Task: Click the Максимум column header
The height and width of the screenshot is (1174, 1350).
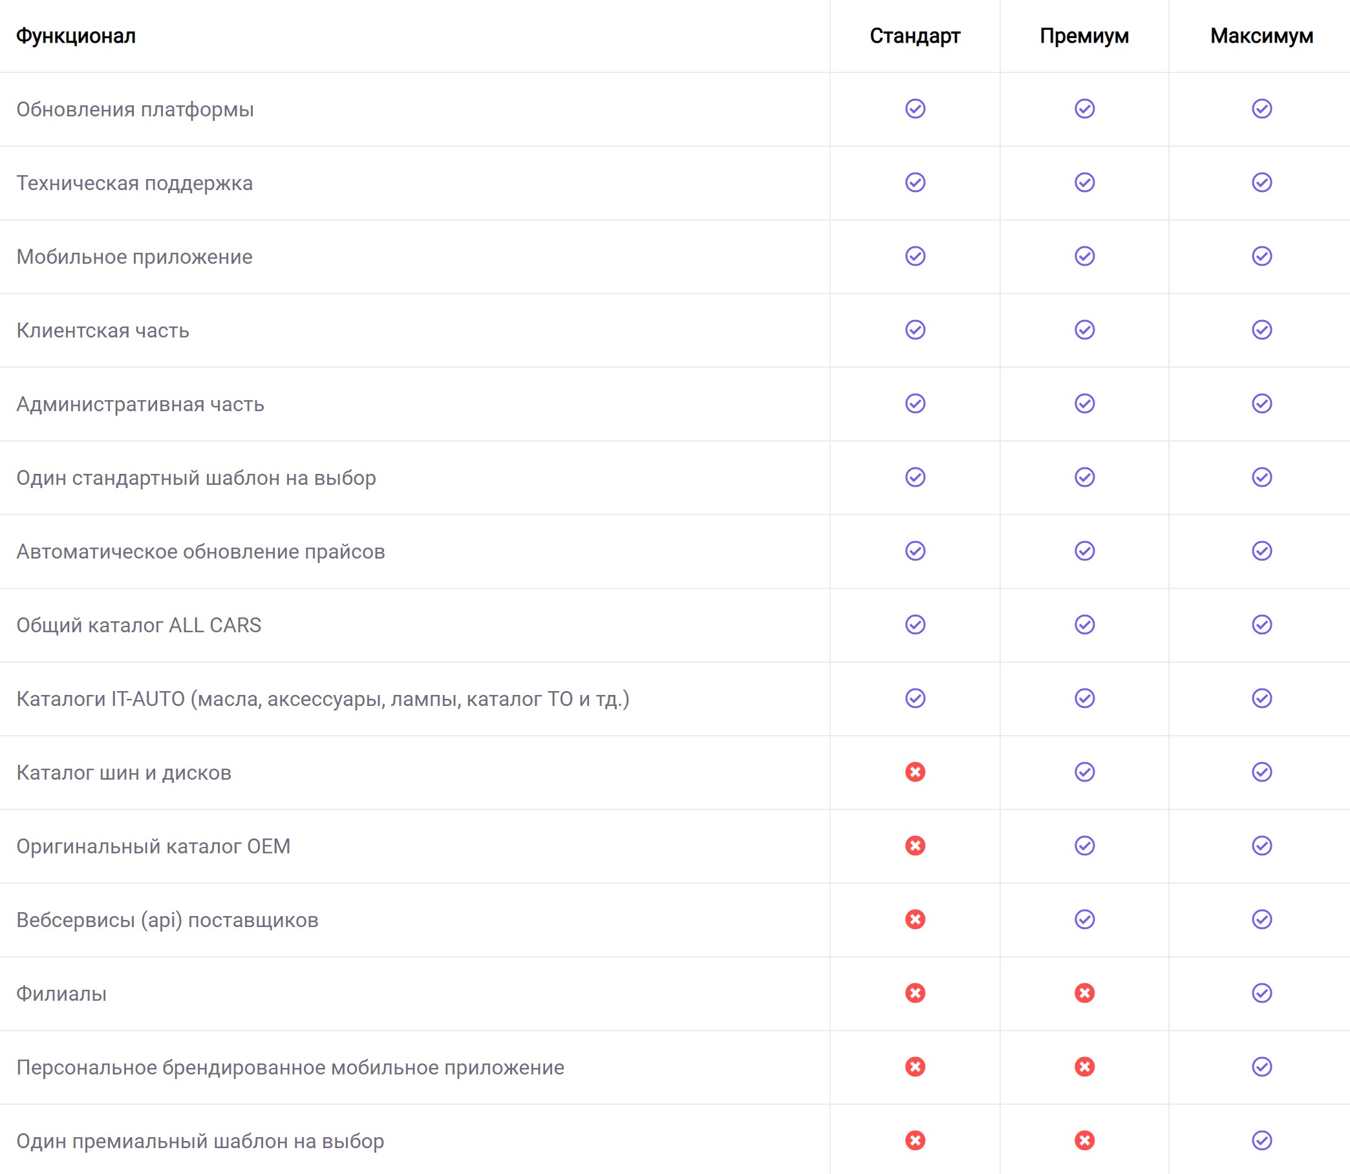Action: 1261,36
